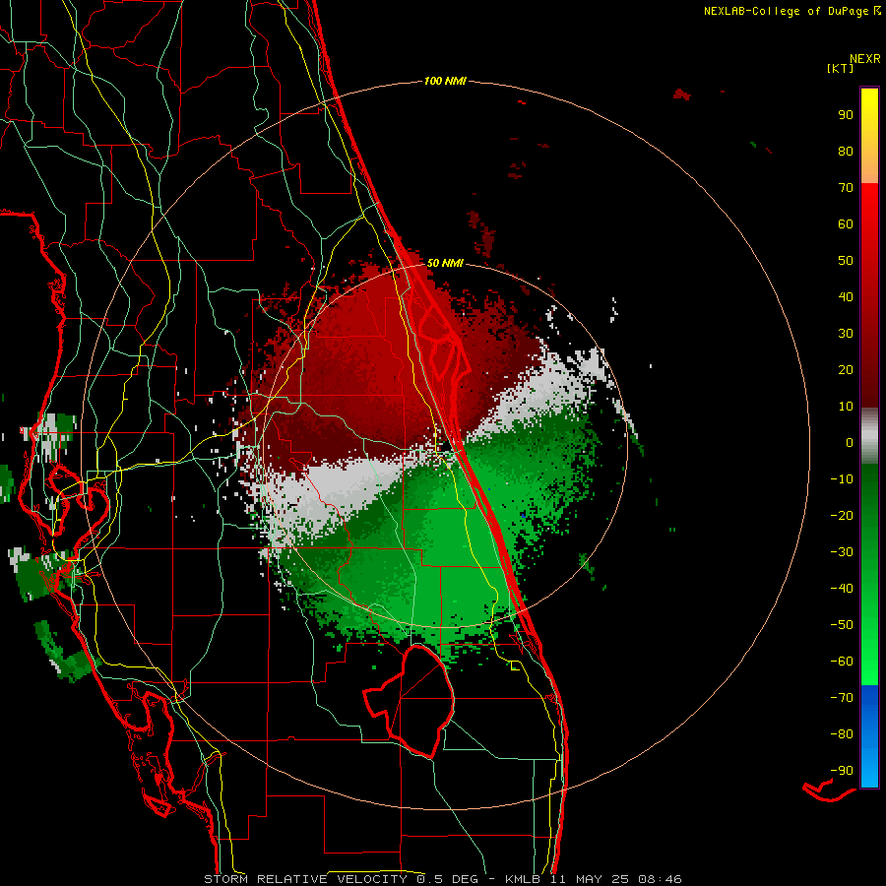
Task: Pick the gray zero-velocity colorbar segment
Action: point(869,436)
